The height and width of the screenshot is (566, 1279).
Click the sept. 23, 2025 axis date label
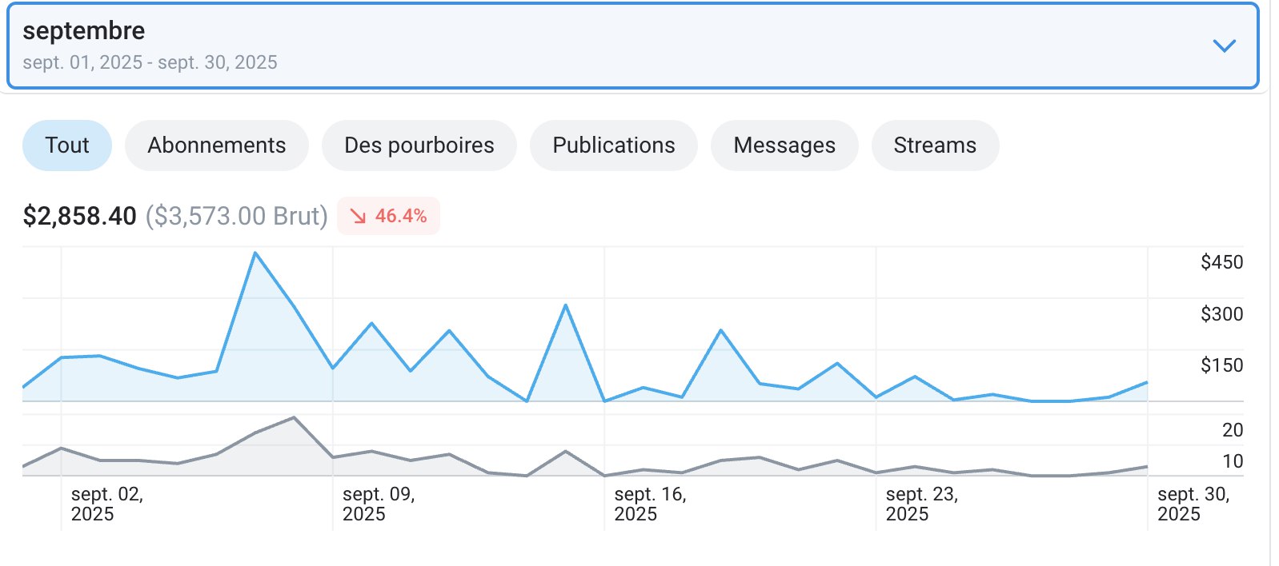coord(921,504)
